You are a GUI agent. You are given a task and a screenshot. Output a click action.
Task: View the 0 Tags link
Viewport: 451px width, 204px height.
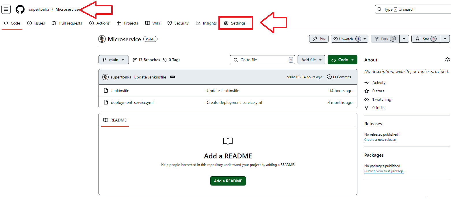[172, 60]
